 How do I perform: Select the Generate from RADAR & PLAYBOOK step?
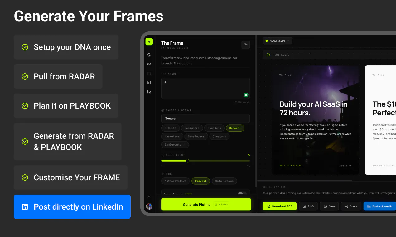(x=68, y=142)
